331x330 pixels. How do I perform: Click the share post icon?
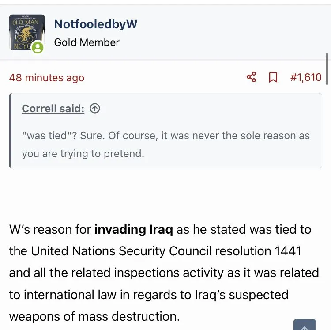[251, 77]
